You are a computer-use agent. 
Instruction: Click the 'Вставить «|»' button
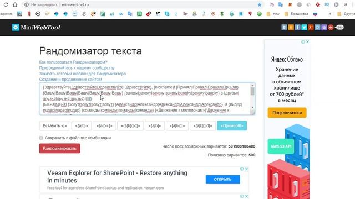tap(55, 125)
